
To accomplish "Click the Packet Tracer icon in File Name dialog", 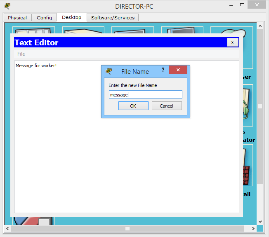I will (109, 71).
